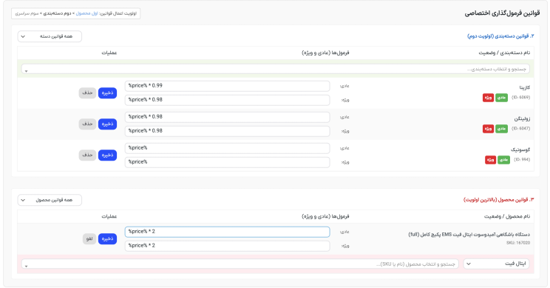This screenshot has height=288, width=550.
Task: Save the EMS product formula rule
Action: (x=107, y=239)
